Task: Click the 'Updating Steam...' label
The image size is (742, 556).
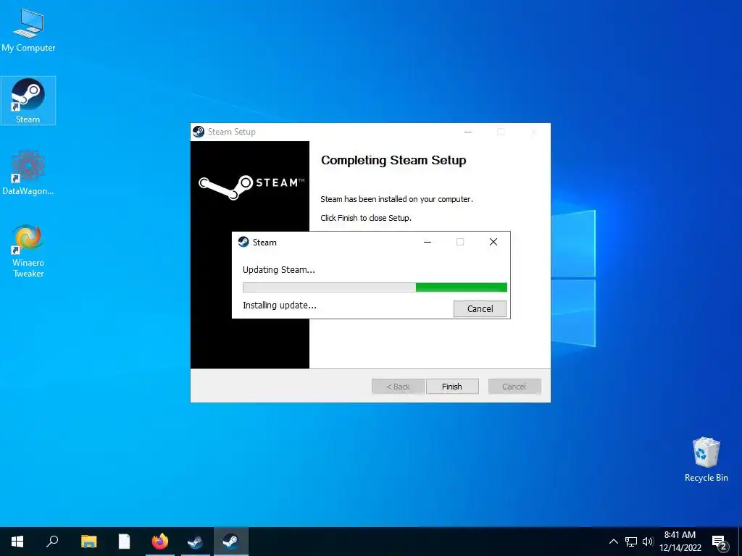Action: [x=279, y=270]
